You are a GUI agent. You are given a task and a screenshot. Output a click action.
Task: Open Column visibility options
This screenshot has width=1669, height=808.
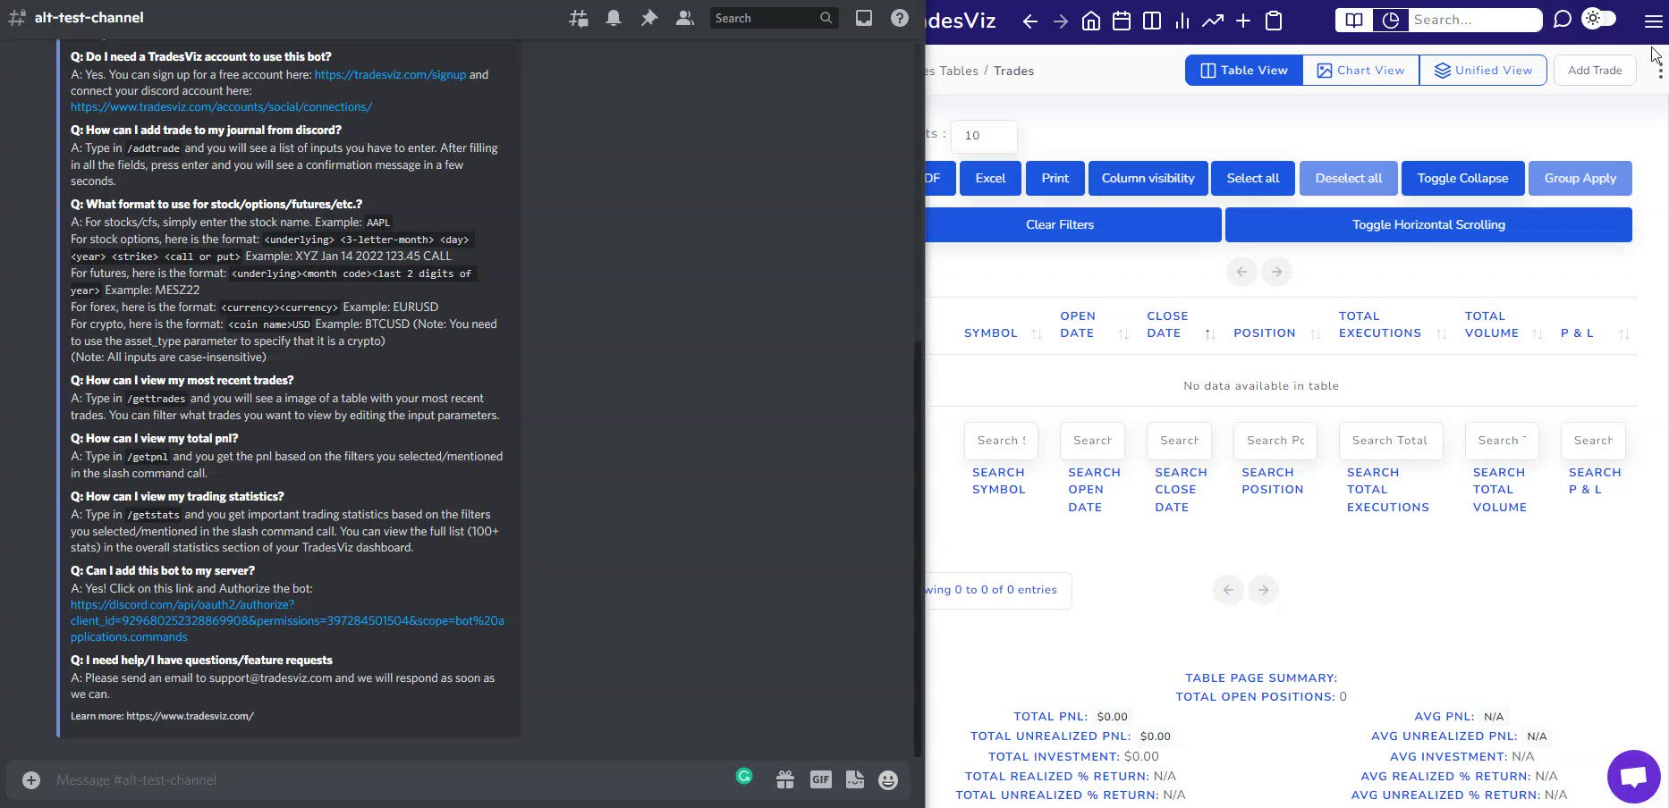(x=1148, y=178)
